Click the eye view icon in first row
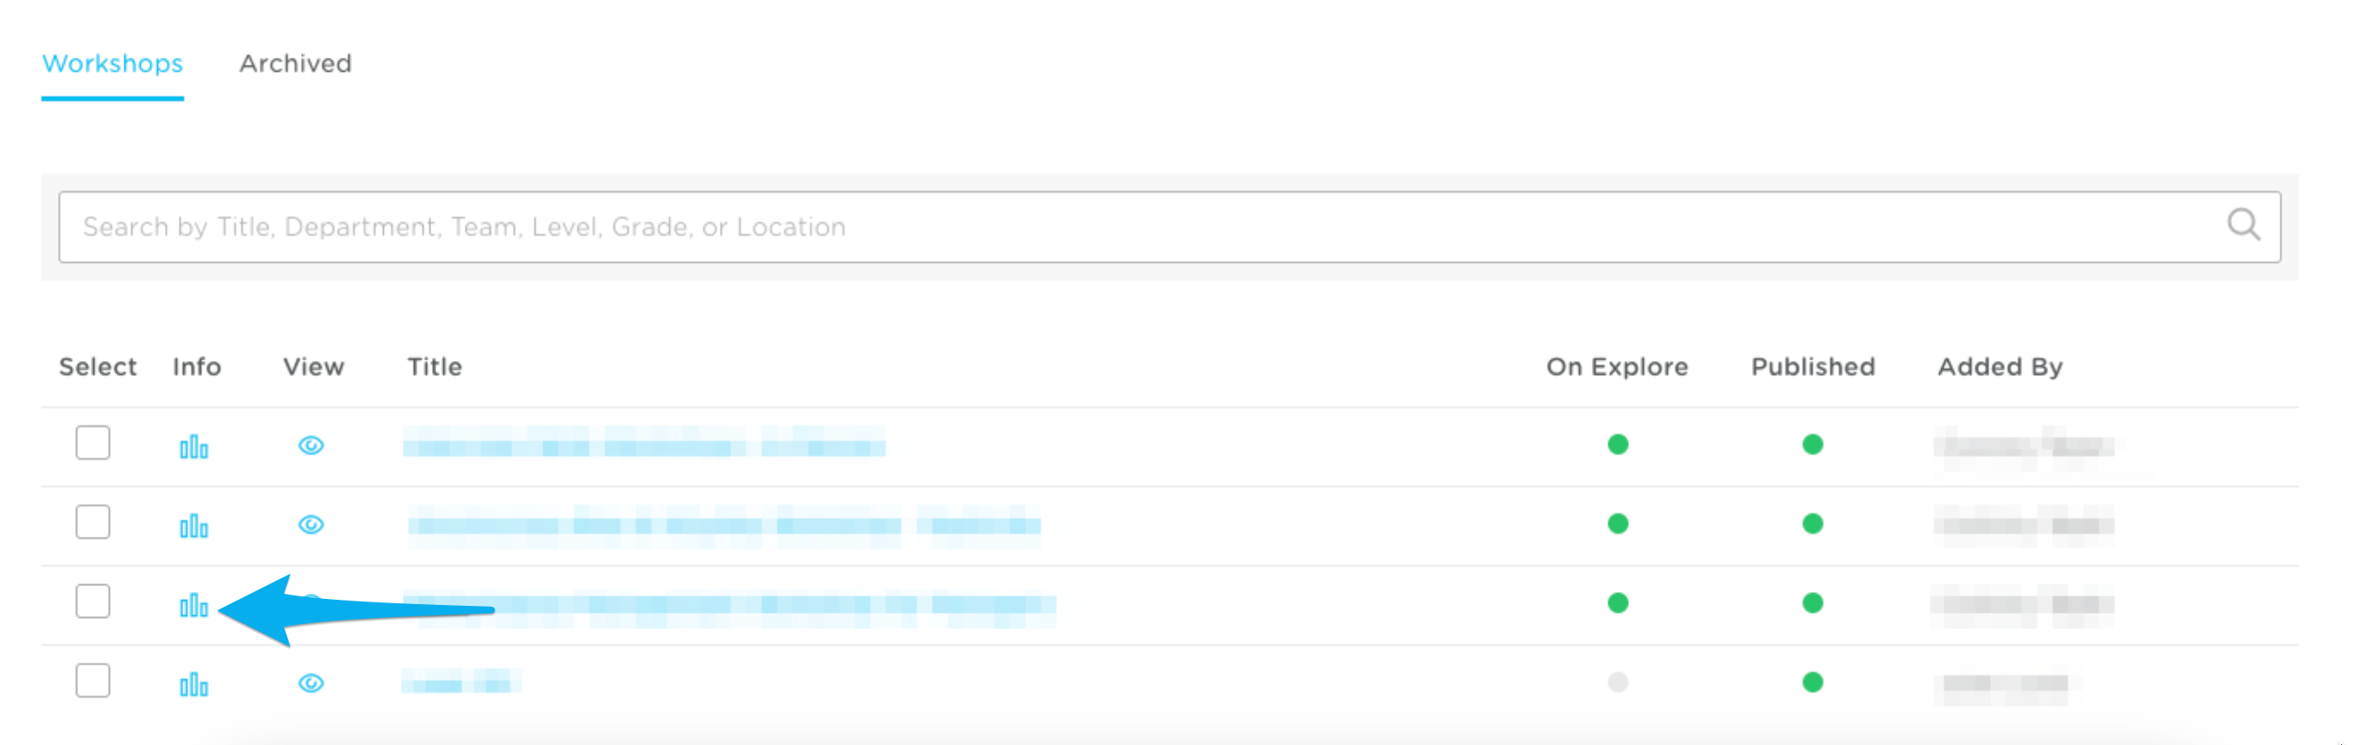 [x=311, y=445]
